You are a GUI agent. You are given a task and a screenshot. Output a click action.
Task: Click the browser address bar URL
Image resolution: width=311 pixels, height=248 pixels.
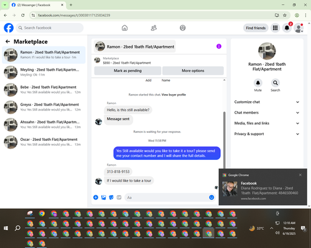74,15
